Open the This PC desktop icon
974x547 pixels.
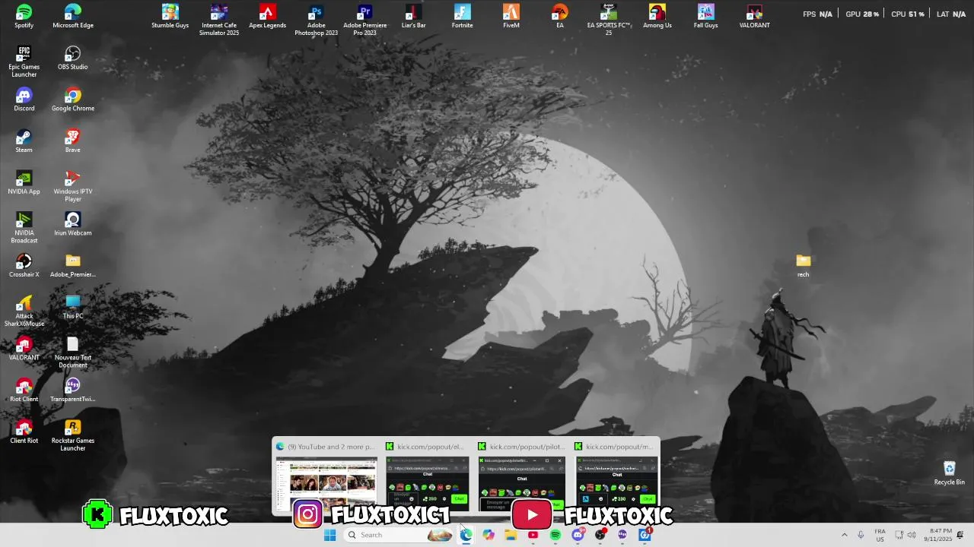(72, 308)
